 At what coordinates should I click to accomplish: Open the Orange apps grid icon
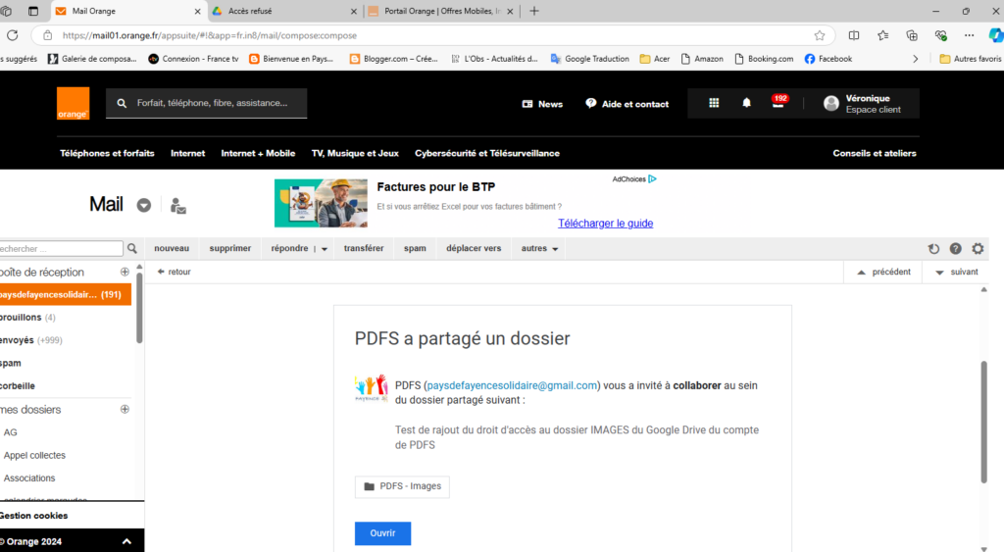pyautogui.click(x=714, y=103)
